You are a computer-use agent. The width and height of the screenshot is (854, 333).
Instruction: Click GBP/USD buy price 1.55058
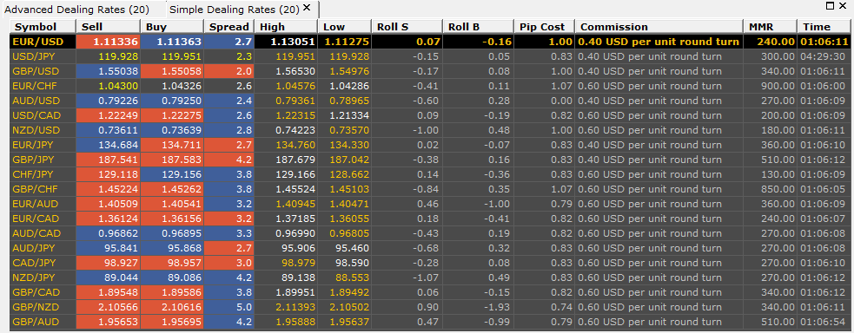coord(171,71)
